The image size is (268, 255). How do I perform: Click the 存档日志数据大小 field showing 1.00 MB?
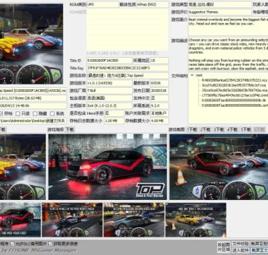[x=114, y=121]
